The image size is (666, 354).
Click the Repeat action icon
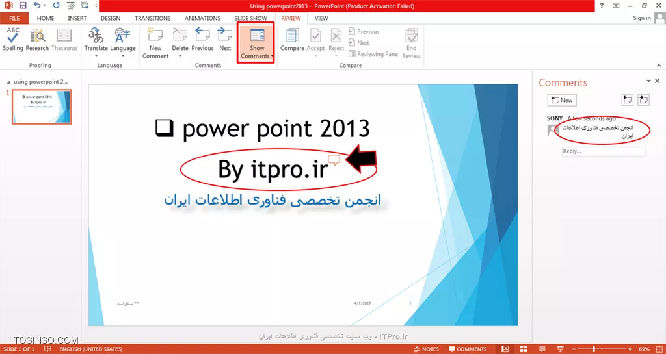coord(57,5)
